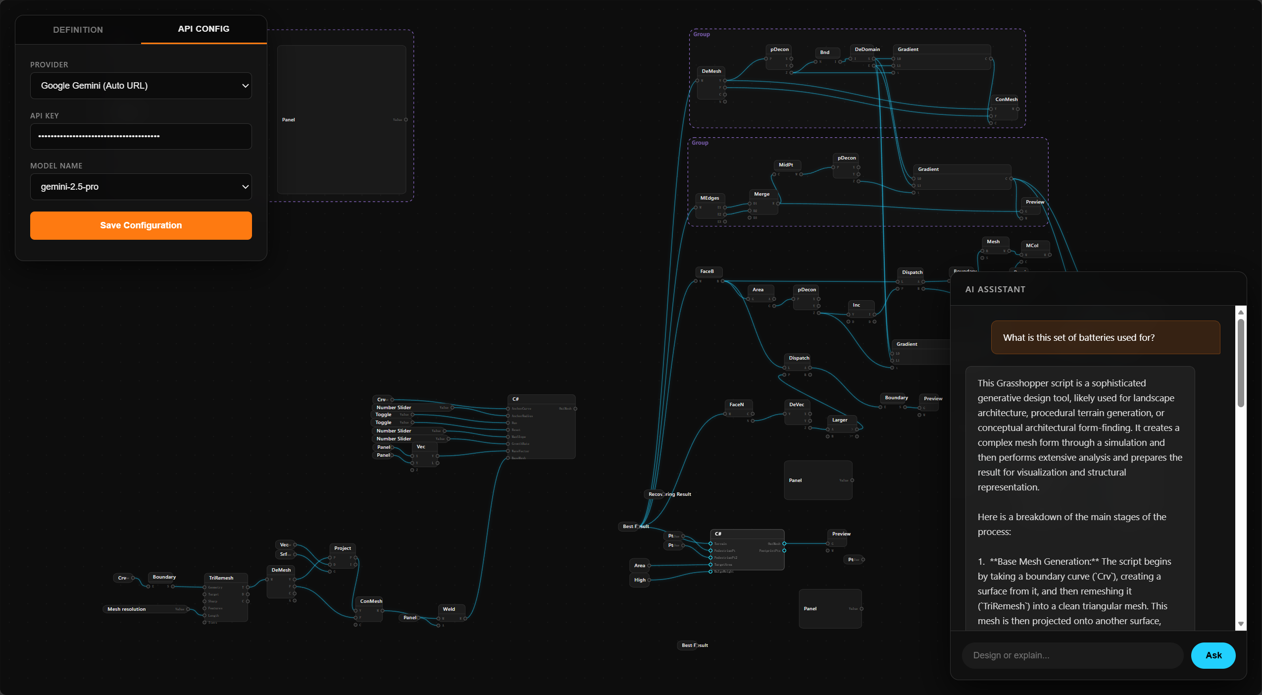Click the Save Configuration button
The height and width of the screenshot is (695, 1262).
click(141, 225)
